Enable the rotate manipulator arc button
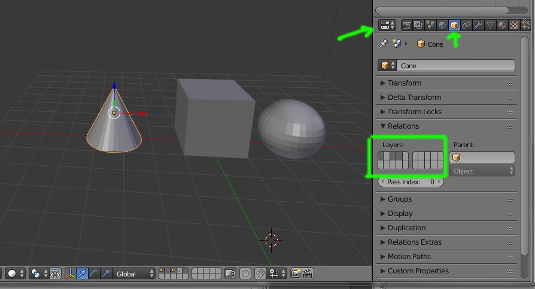The image size is (535, 289). coord(94,273)
